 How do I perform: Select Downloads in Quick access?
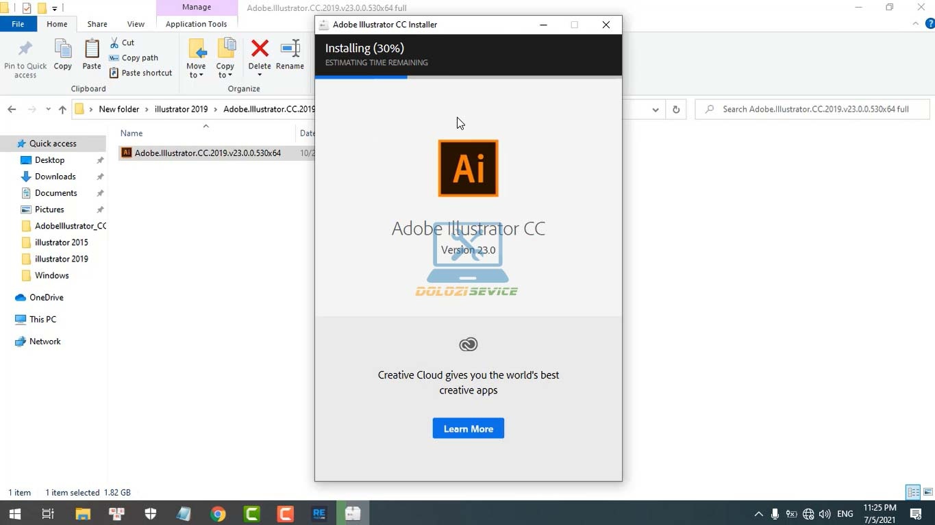coord(55,177)
